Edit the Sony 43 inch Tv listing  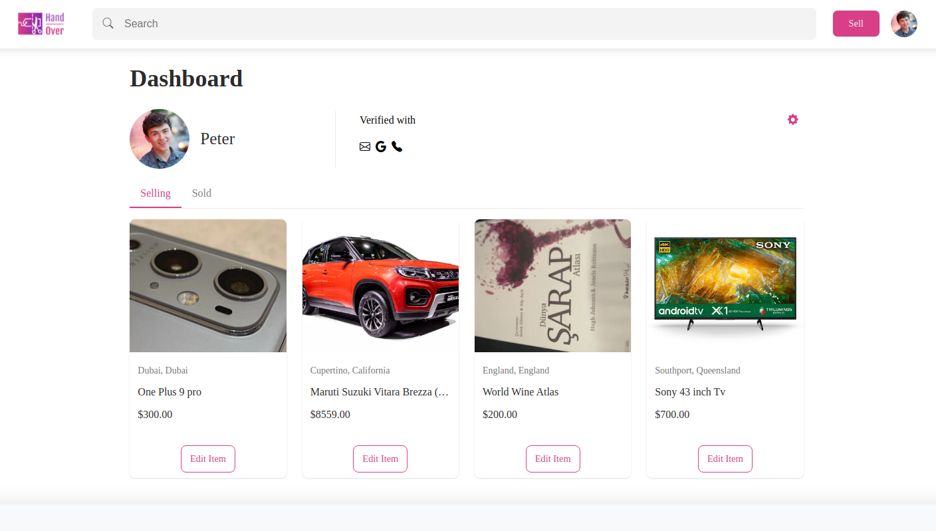[x=725, y=459]
